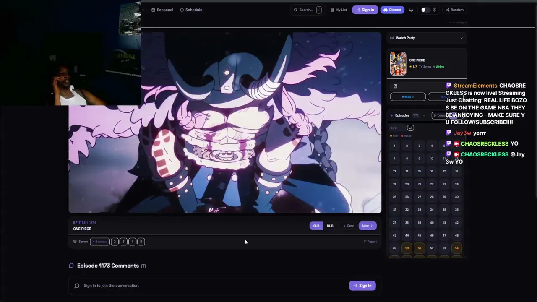Select episode 53 in the episode grid

point(444,248)
